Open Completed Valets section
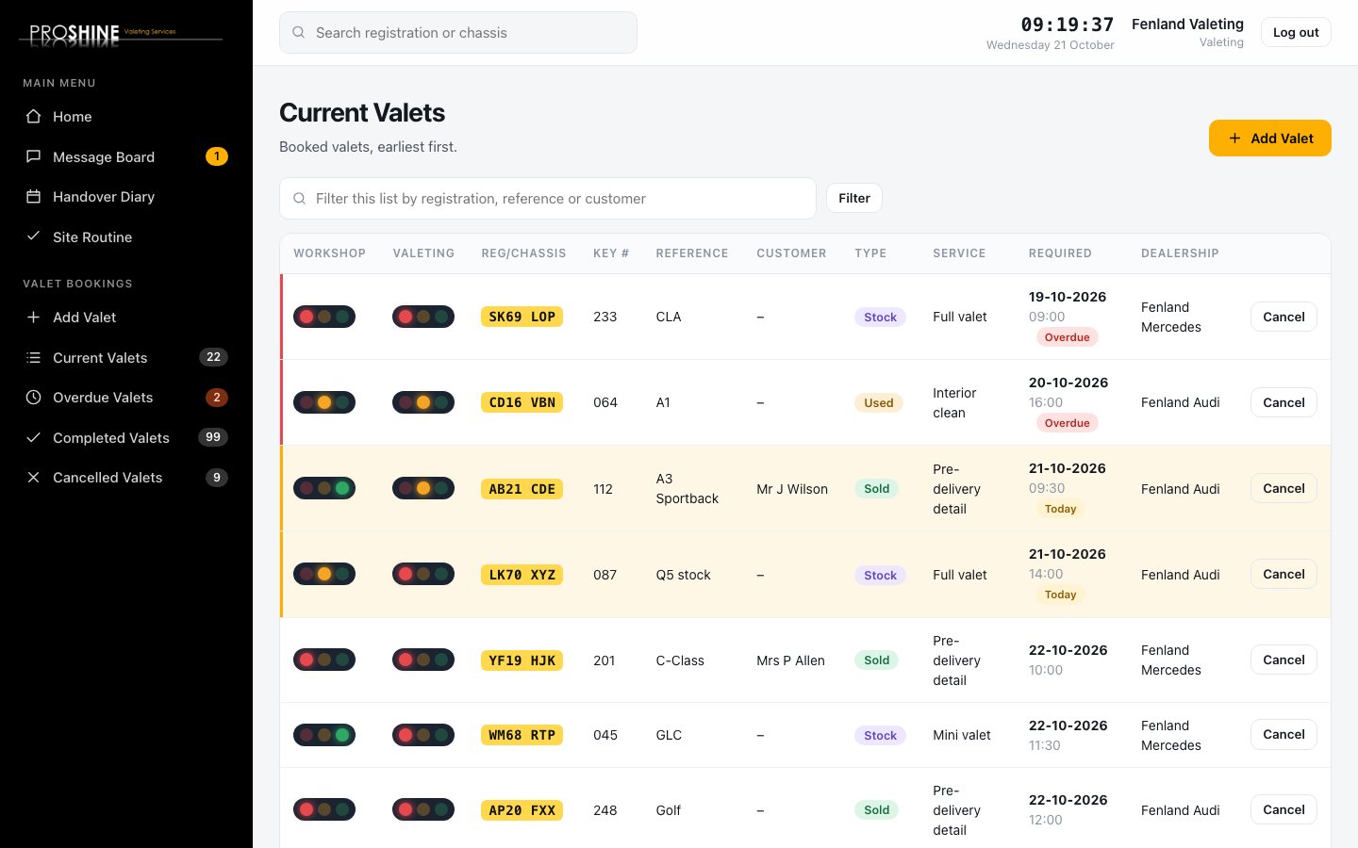 click(x=126, y=437)
